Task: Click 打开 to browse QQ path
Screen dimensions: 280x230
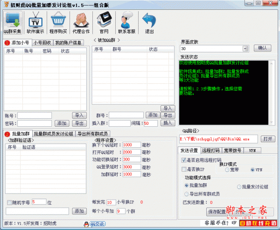Action: pos(268,139)
